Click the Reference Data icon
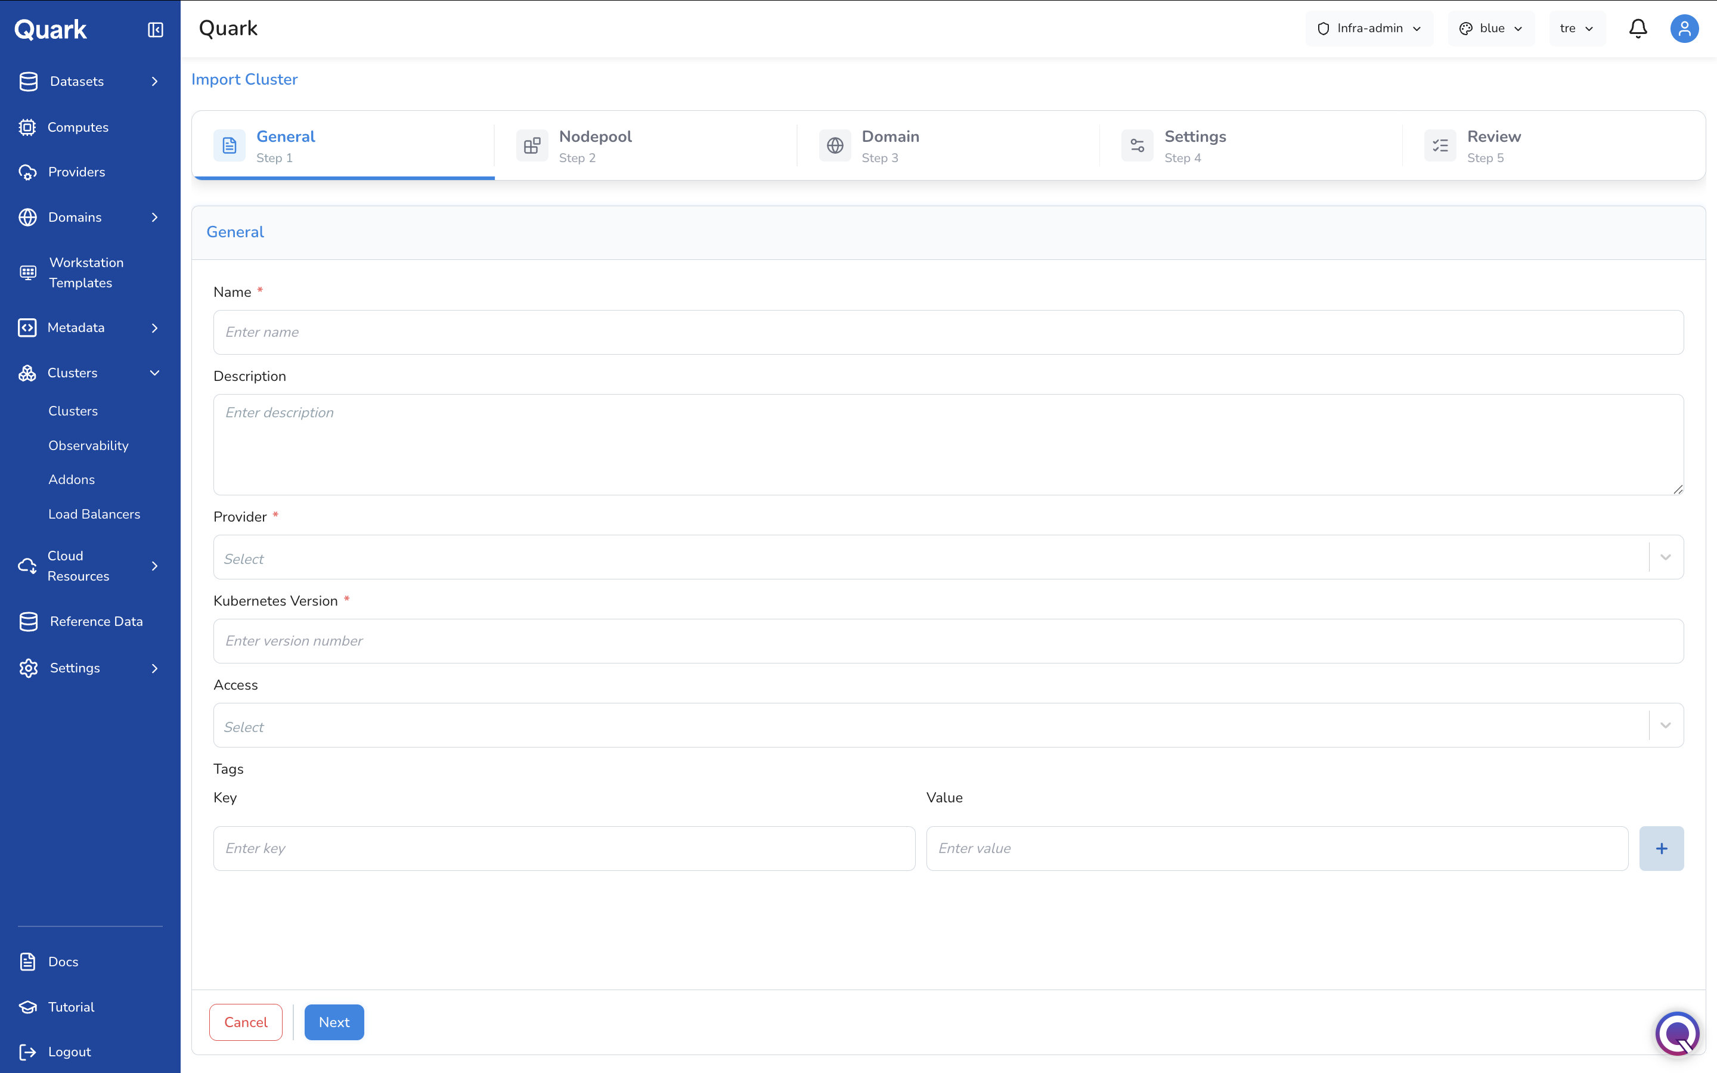 tap(29, 622)
